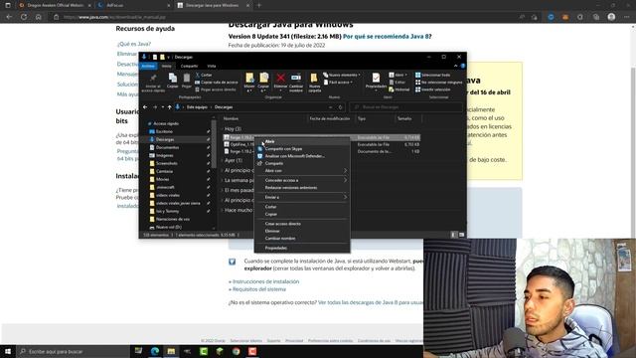The width and height of the screenshot is (636, 358).
Task: Click Editar in ribbon Abrir group
Action: [397, 83]
